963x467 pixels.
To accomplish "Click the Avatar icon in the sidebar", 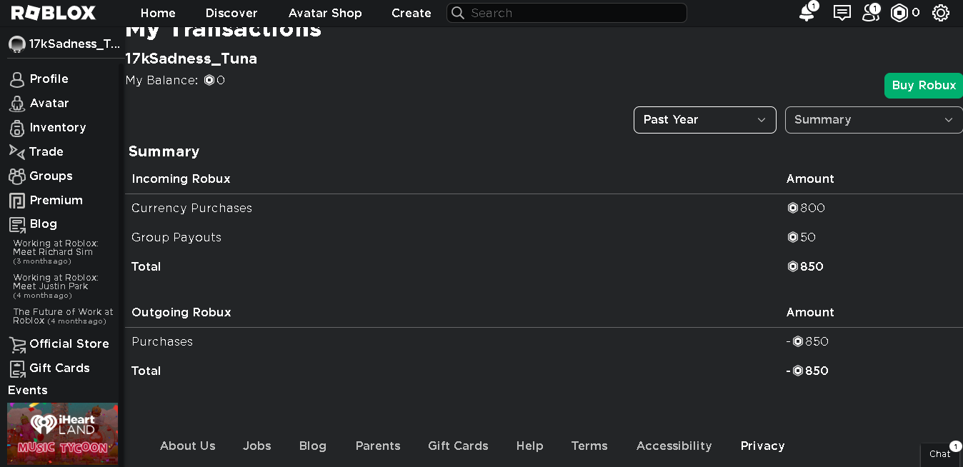I will pos(16,104).
